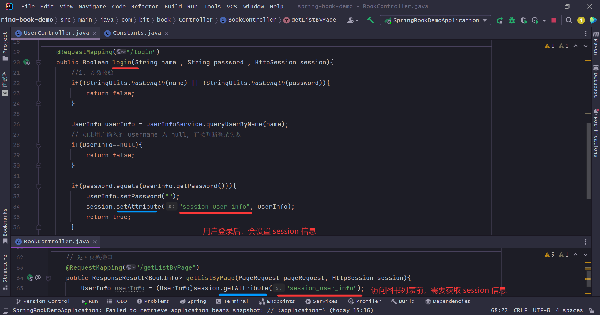Go to previous highlighted error in UserController
600x315 pixels.
pyautogui.click(x=576, y=46)
